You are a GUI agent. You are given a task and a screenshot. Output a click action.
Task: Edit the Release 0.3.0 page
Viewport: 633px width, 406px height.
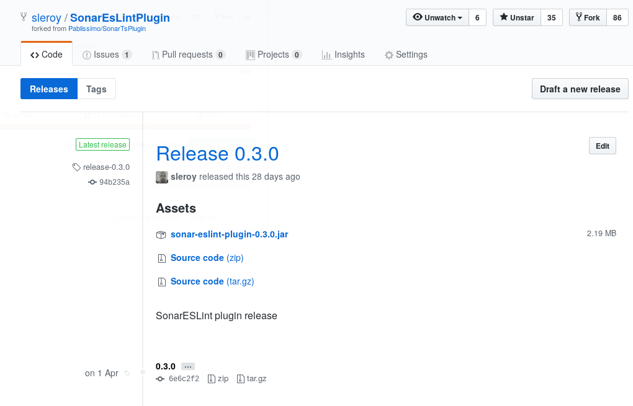point(602,146)
